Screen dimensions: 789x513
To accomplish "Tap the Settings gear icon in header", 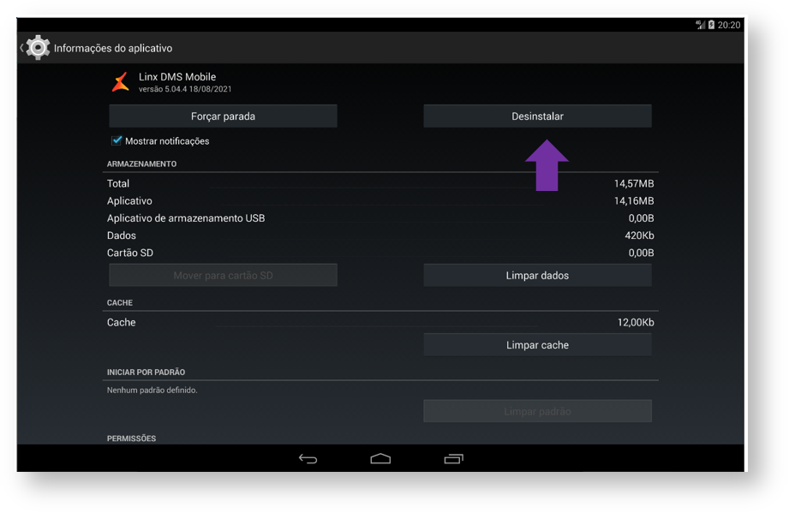I will point(38,48).
